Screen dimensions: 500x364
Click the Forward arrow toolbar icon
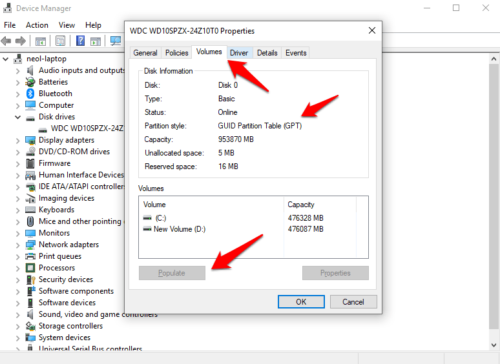(x=21, y=41)
